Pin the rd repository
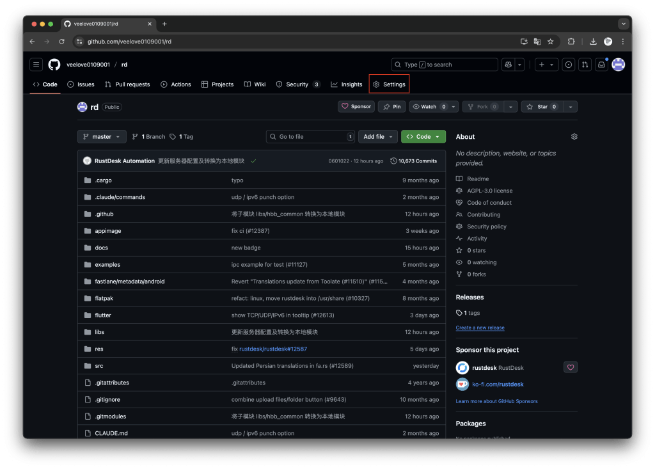This screenshot has width=655, height=469. [x=391, y=107]
